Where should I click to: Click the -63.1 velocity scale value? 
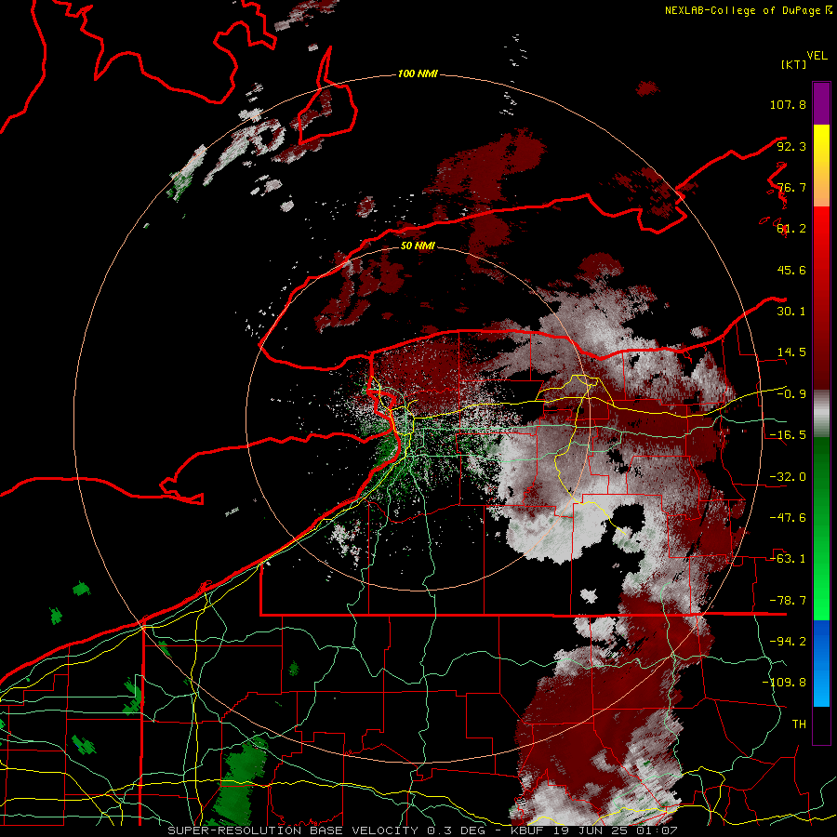pyautogui.click(x=788, y=559)
